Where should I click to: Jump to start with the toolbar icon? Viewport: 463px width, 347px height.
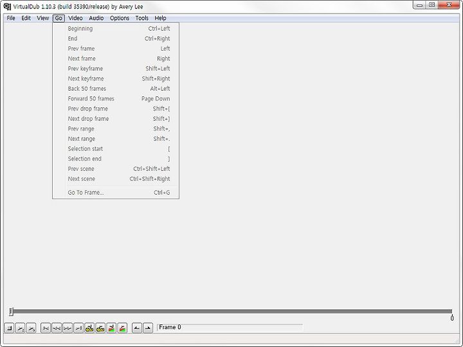click(46, 328)
